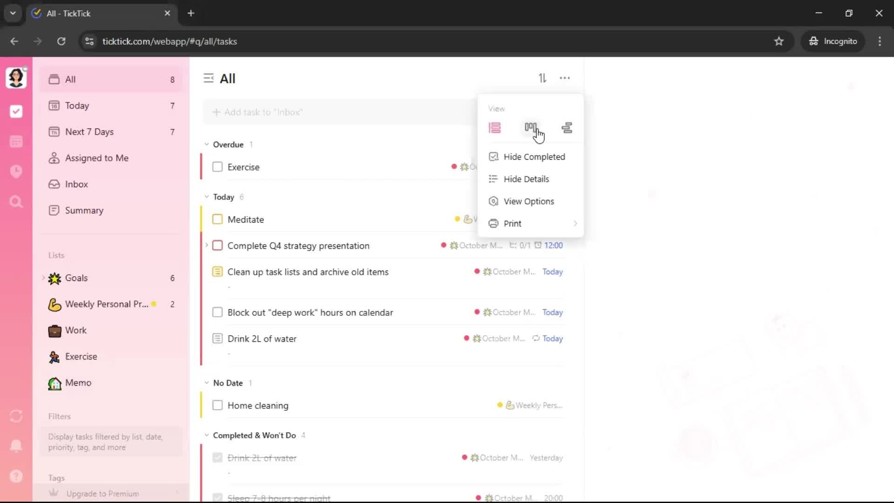
Task: Expand the Goals list folder
Action: tap(44, 278)
